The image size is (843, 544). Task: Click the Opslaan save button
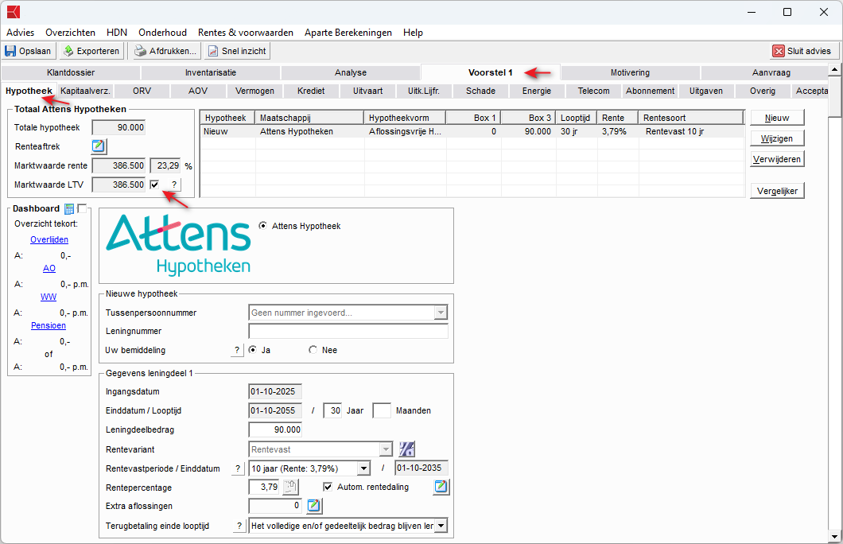click(29, 51)
